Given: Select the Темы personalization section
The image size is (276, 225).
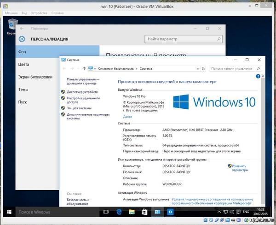Looking at the screenshot, I should coord(37,90).
